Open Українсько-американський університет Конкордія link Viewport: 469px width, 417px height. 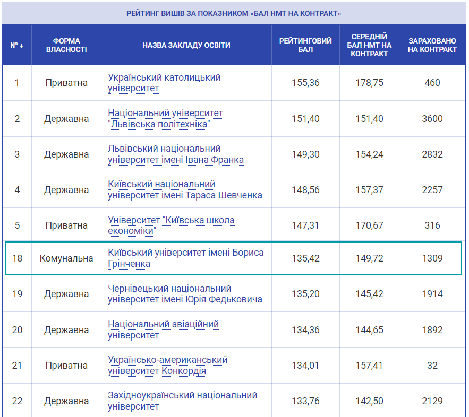(167, 365)
